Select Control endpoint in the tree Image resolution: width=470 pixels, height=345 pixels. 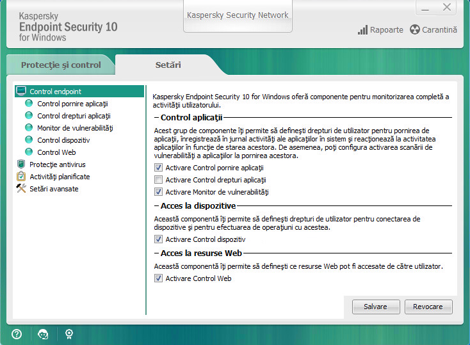point(55,92)
